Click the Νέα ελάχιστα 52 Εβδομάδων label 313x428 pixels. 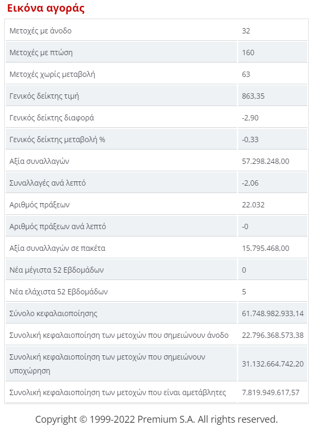click(59, 292)
